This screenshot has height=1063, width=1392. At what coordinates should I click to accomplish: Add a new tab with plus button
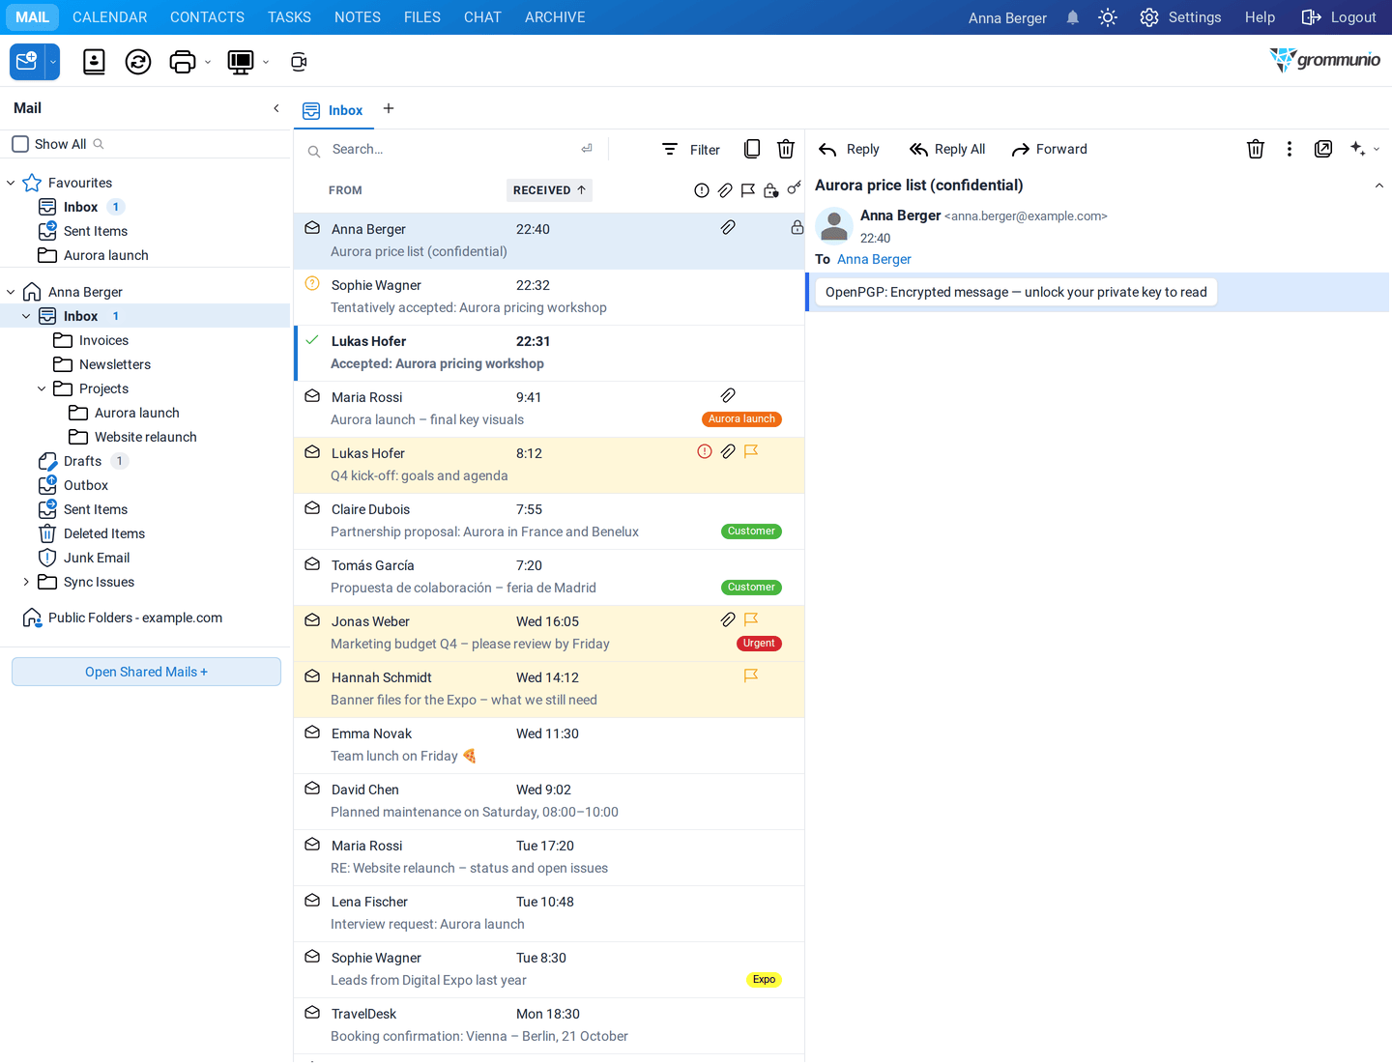coord(389,108)
